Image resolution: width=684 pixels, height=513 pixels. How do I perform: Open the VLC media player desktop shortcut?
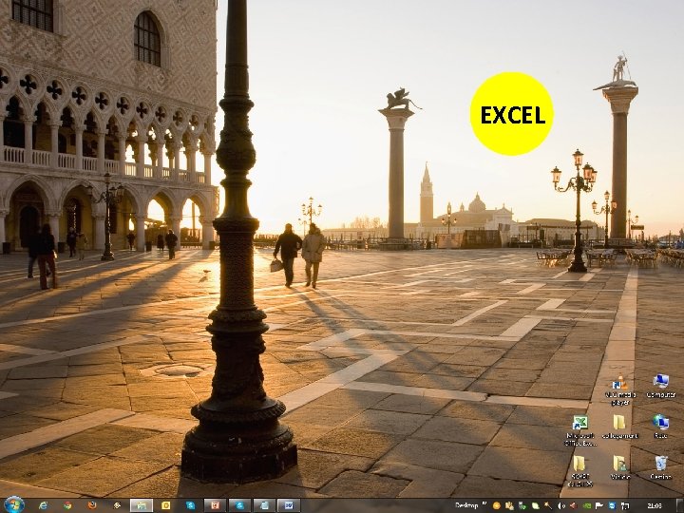(620, 389)
